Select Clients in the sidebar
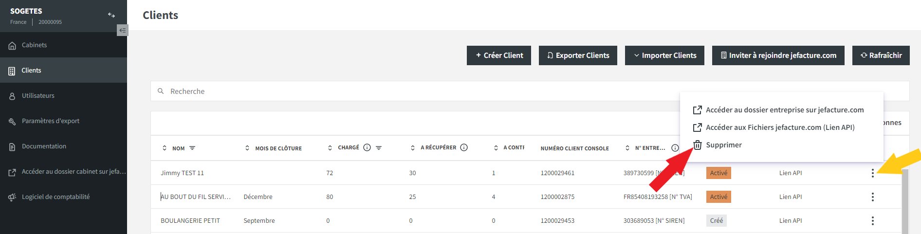 click(63, 70)
